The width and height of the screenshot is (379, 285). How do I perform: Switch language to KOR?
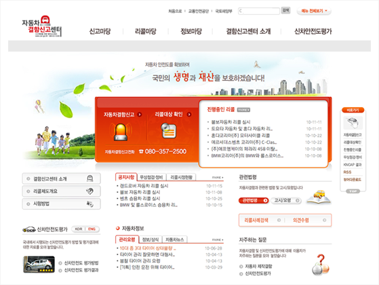point(79,229)
